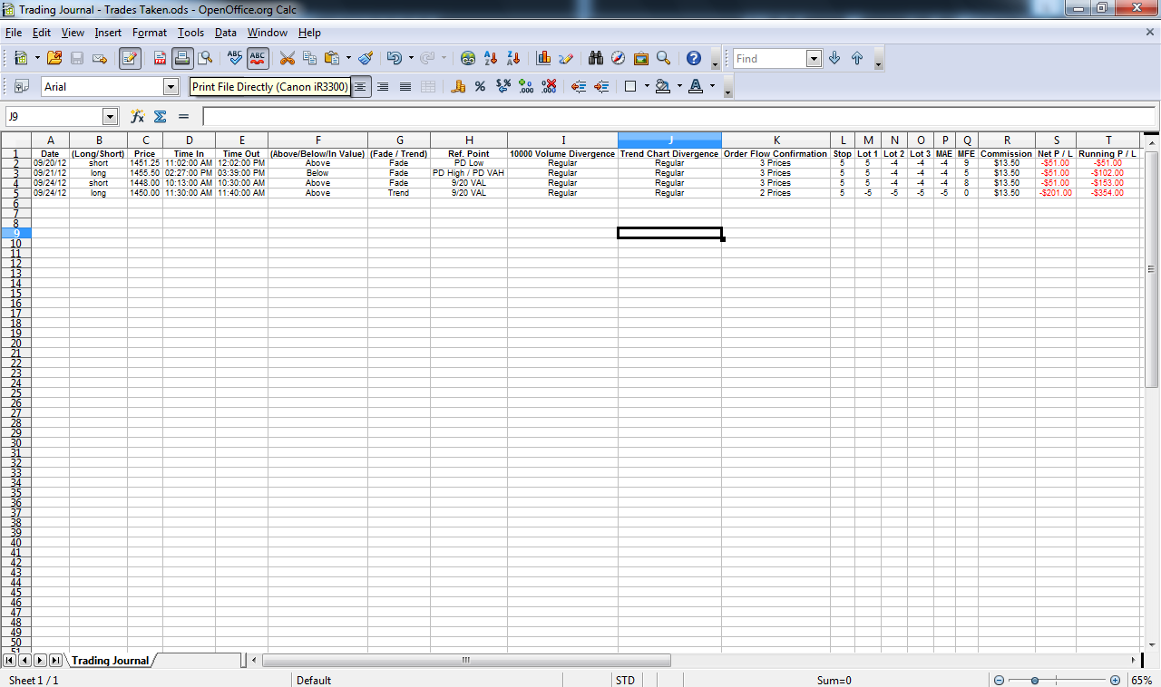Screen dimensions: 1161x687
Task: Delete a decimal place
Action: (x=549, y=86)
